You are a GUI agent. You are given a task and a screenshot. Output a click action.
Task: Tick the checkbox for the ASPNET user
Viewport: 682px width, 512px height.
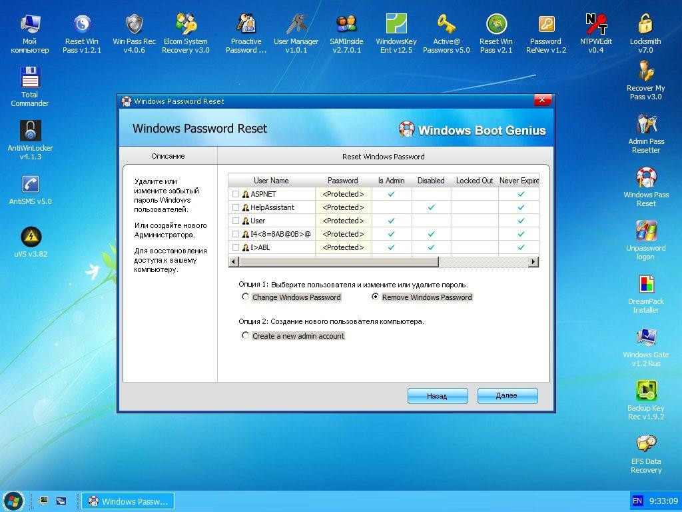(236, 194)
